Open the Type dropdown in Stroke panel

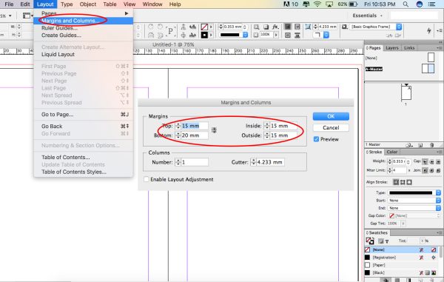coord(438,193)
